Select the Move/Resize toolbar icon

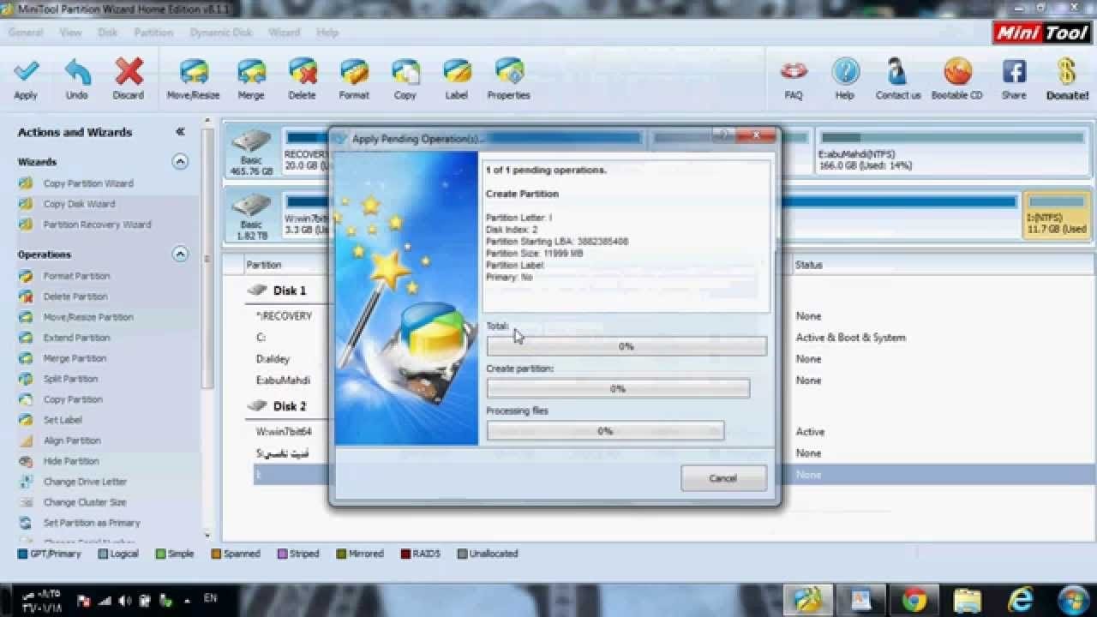pyautogui.click(x=193, y=73)
